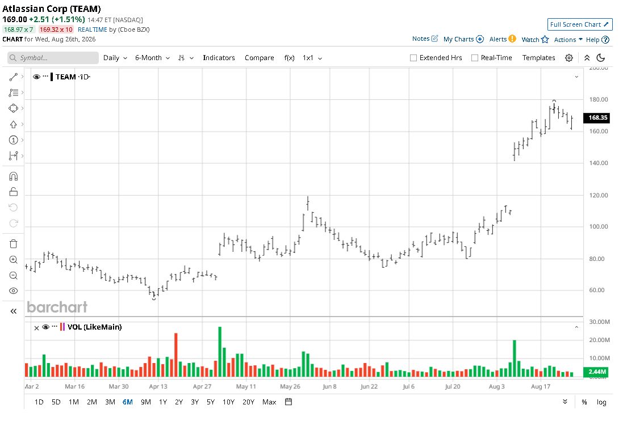
Task: Collapse the drawing toolbar with double chevron
Action: coord(13,311)
